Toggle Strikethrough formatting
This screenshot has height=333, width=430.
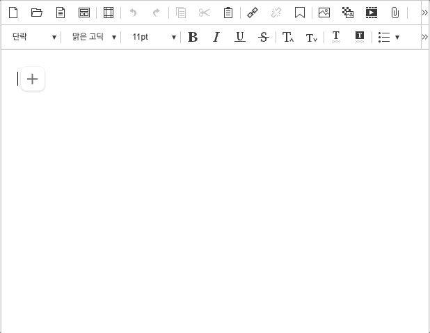pyautogui.click(x=263, y=37)
